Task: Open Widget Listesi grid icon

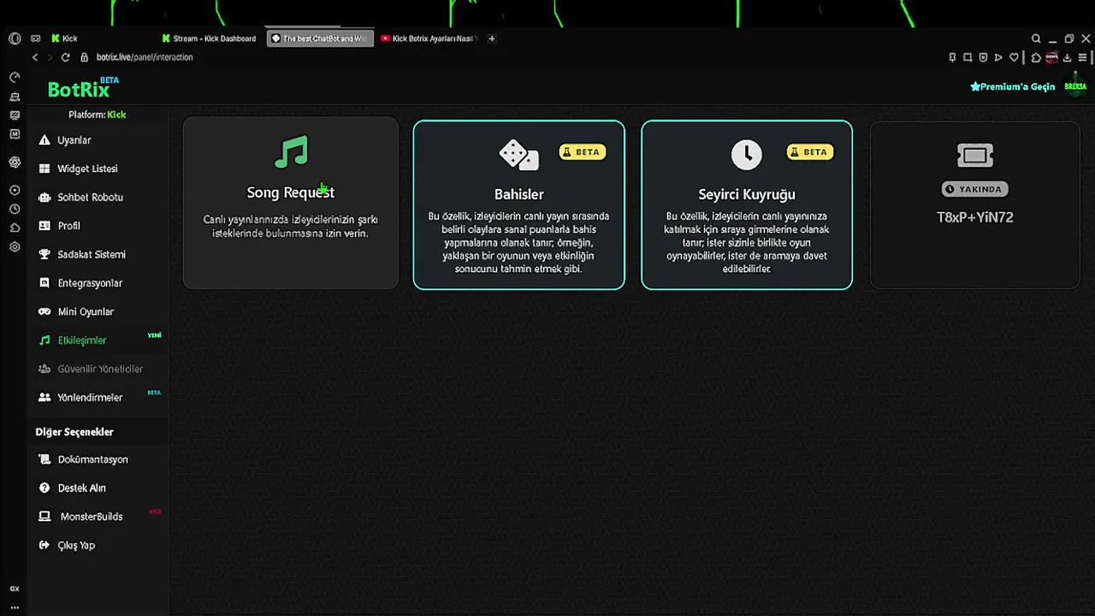Action: tap(44, 169)
